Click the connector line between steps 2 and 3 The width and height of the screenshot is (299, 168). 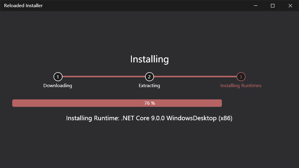pyautogui.click(x=195, y=77)
